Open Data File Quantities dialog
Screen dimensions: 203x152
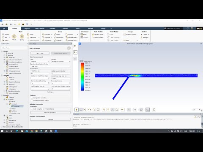pyautogui.click(x=50, y=113)
